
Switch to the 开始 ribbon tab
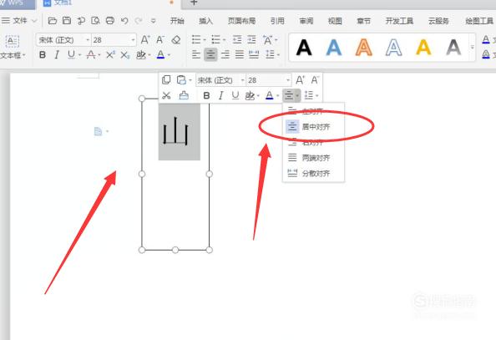[177, 21]
